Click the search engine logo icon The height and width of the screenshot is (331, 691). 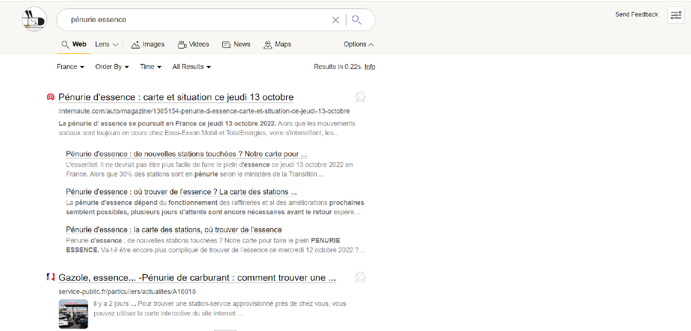tap(34, 19)
